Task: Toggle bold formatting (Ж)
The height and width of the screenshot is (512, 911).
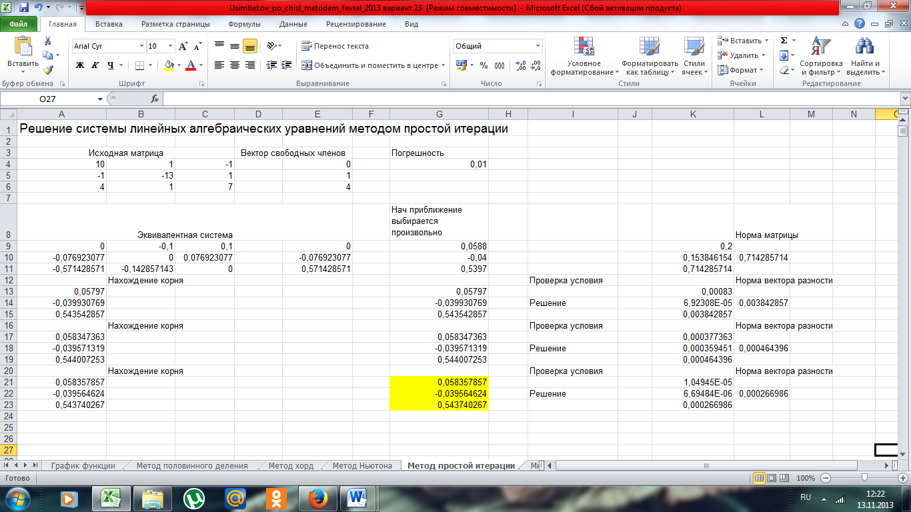Action: point(80,65)
